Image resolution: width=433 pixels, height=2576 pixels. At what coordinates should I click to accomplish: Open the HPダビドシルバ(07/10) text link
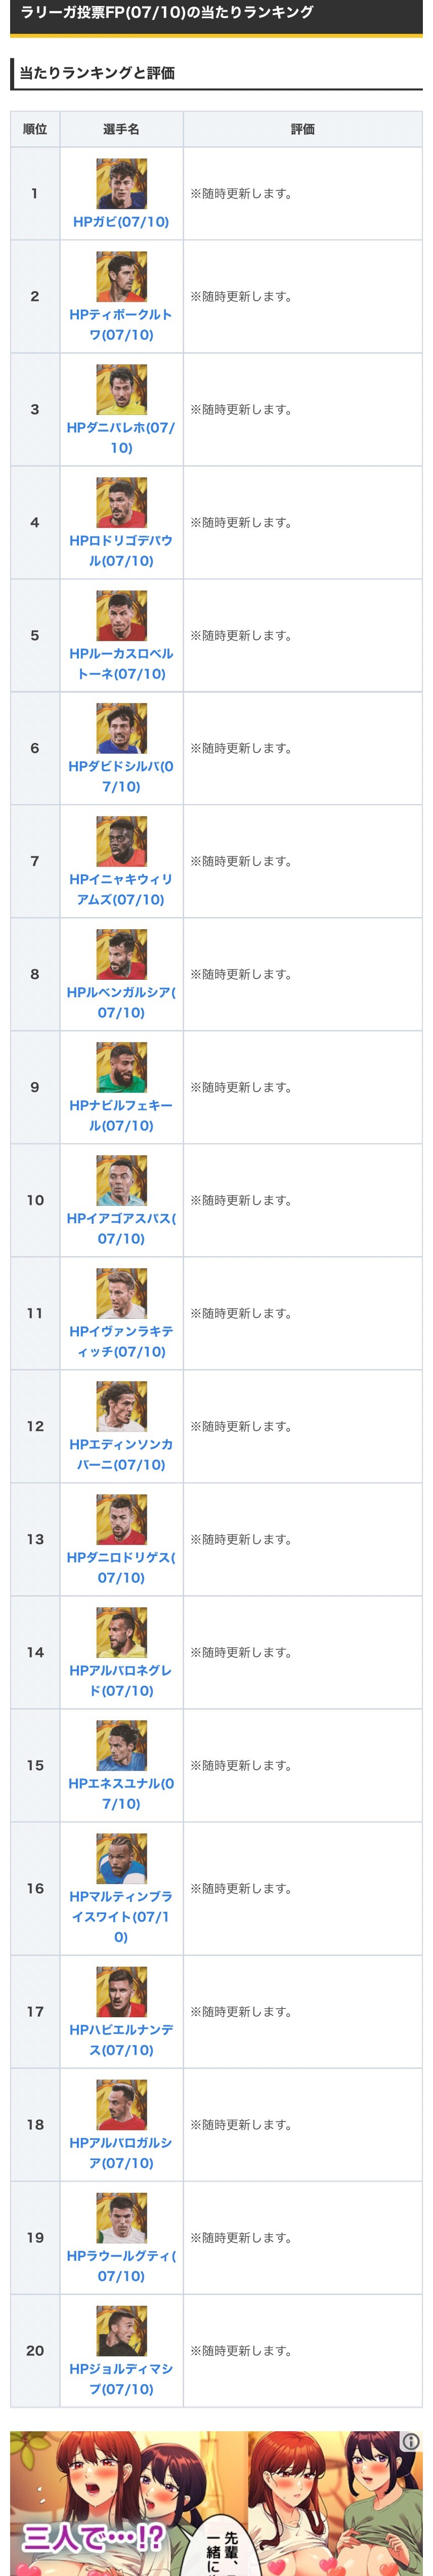pyautogui.click(x=121, y=777)
